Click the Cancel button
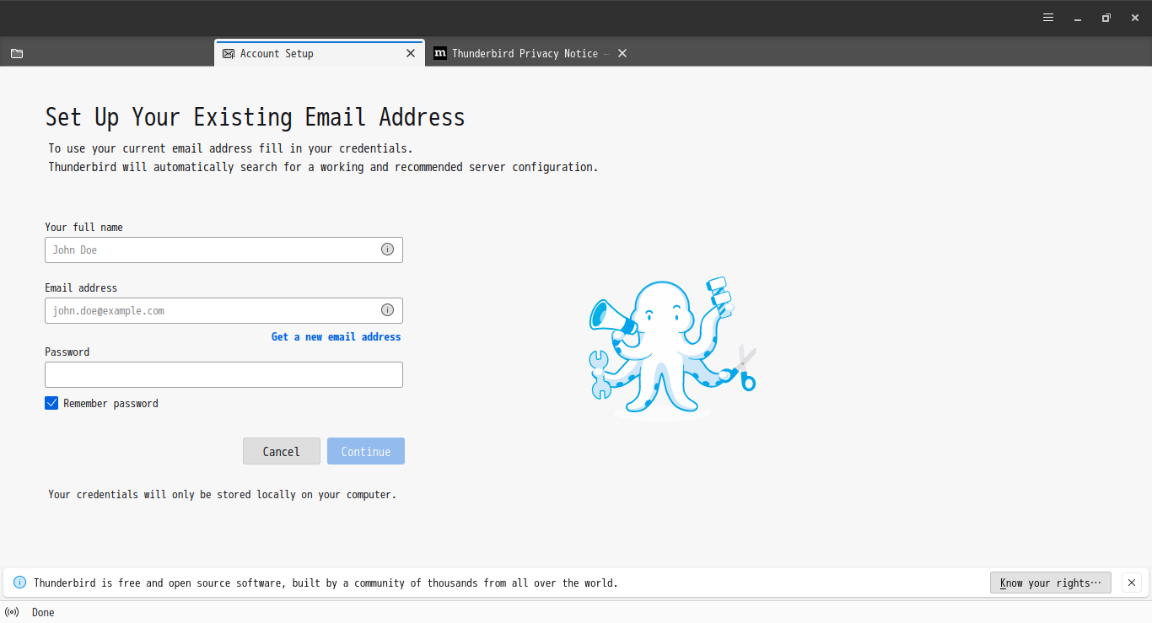 tap(282, 451)
